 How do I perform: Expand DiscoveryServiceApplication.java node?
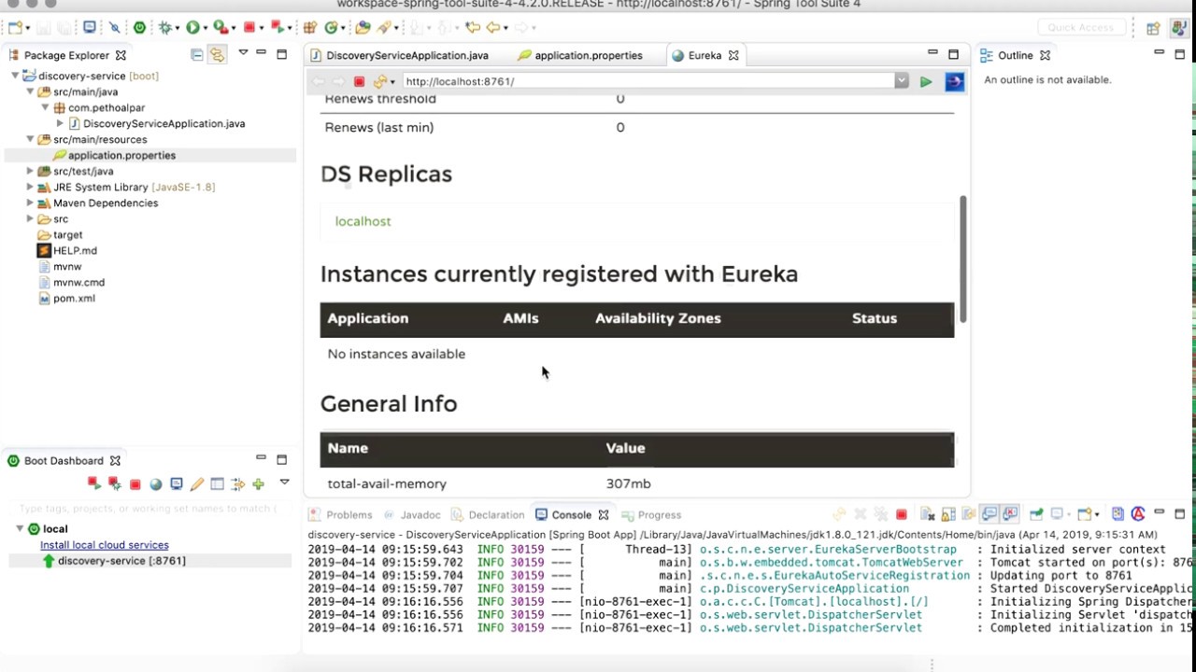pos(60,123)
